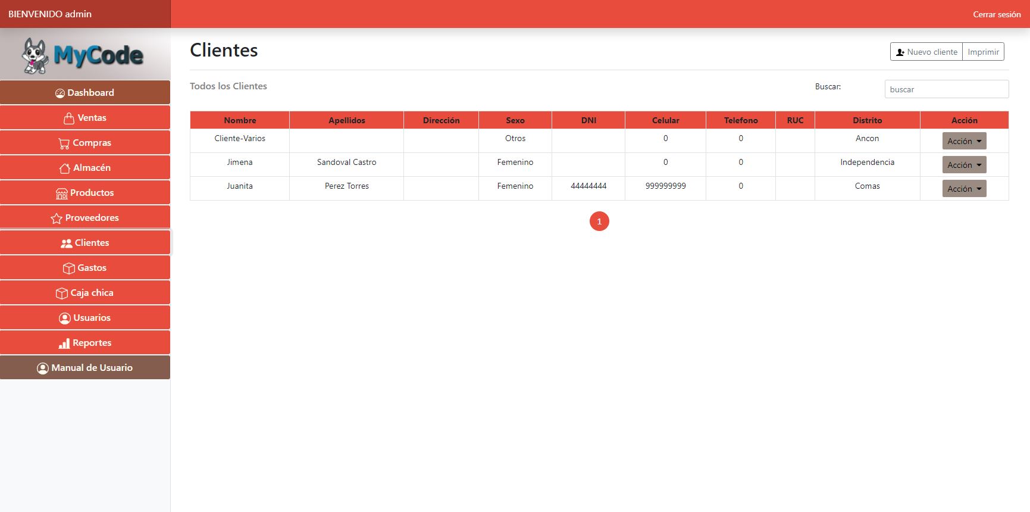Click the Productos store icon
This screenshot has height=512, width=1030.
(x=61, y=193)
